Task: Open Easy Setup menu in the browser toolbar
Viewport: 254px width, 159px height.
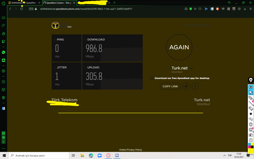Action: [250, 9]
